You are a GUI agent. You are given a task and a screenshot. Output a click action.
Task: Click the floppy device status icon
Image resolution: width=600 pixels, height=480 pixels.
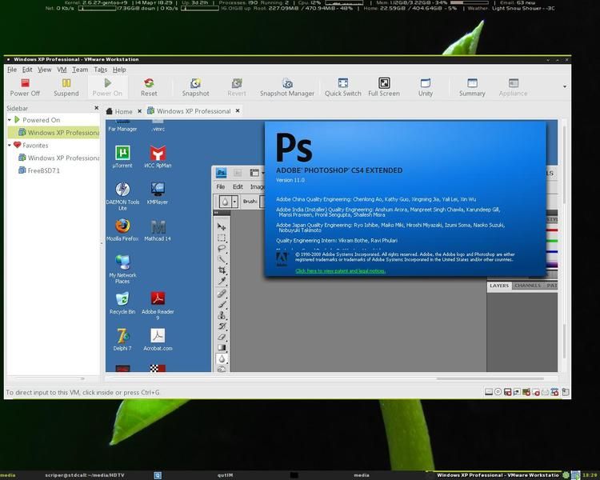tap(507, 392)
